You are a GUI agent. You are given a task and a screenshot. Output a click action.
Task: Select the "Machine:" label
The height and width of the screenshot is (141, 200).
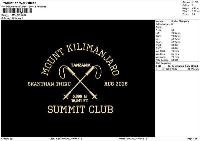(x=160, y=21)
